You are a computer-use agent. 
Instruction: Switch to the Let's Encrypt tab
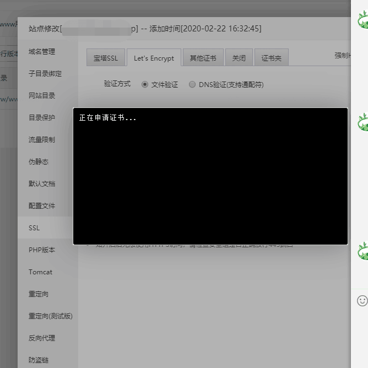(154, 57)
